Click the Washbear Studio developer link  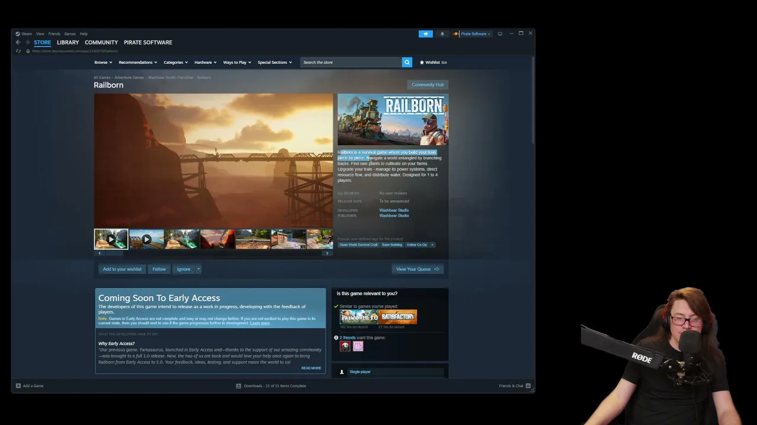(x=394, y=210)
